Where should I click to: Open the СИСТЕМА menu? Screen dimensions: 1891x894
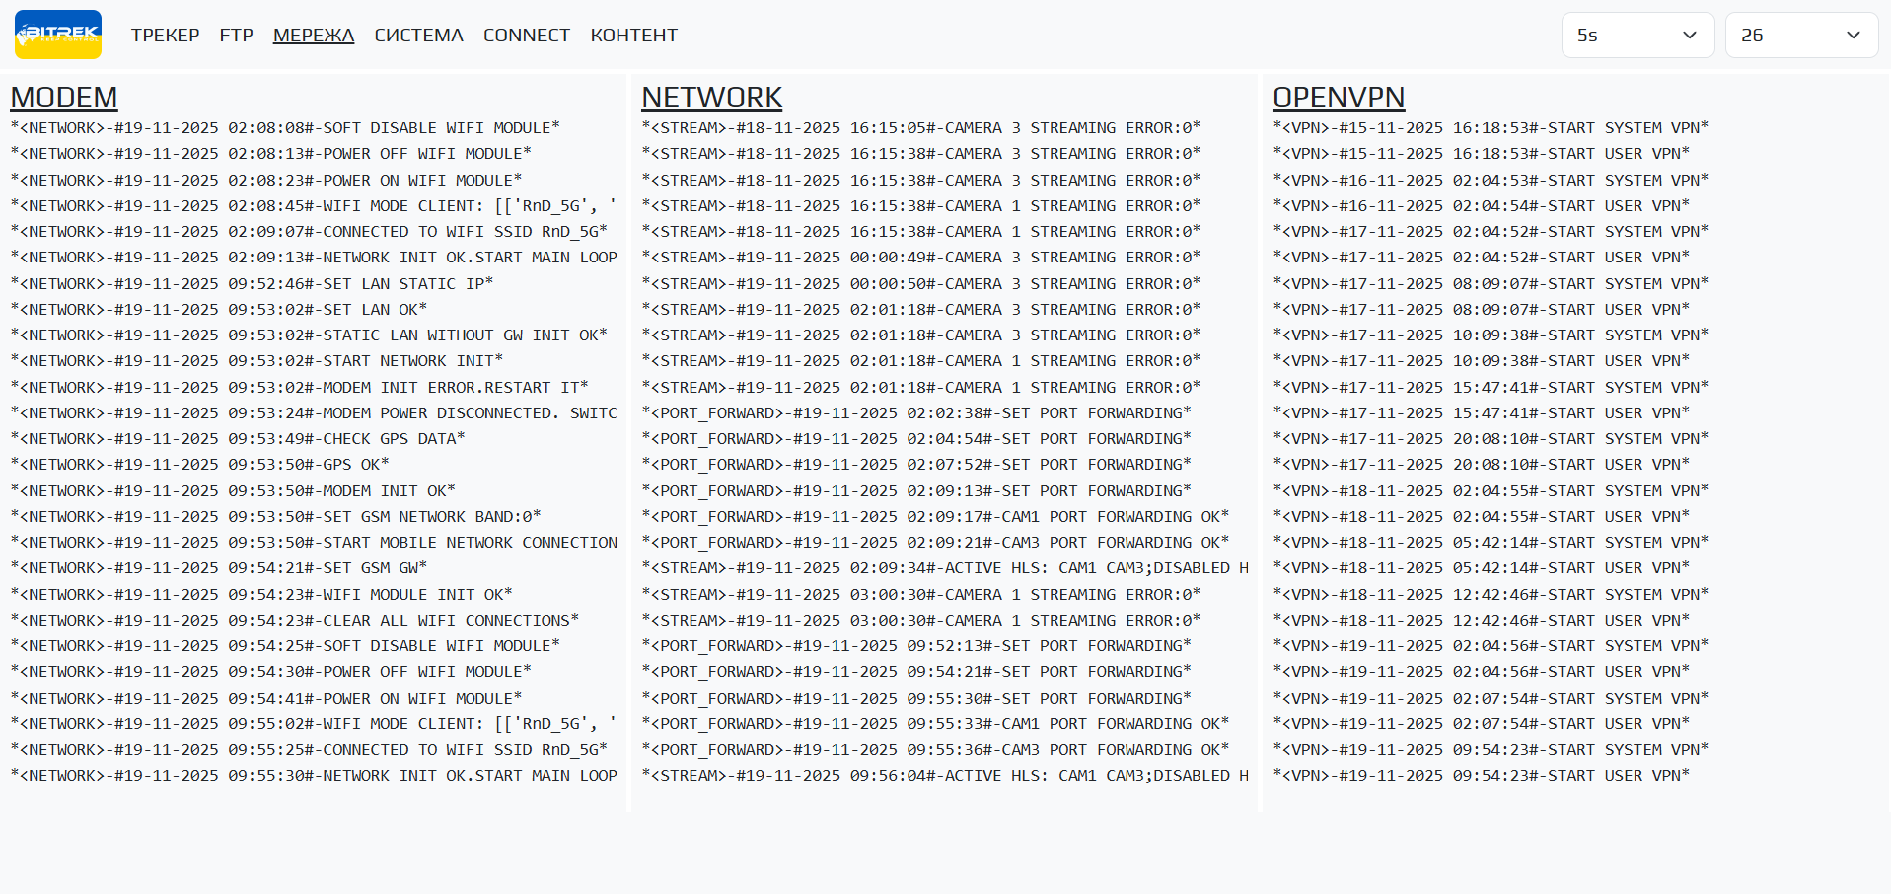pyautogui.click(x=418, y=36)
